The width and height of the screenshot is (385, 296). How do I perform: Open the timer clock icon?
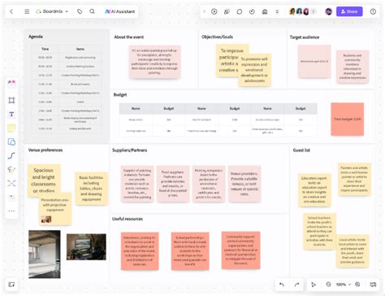point(252,11)
